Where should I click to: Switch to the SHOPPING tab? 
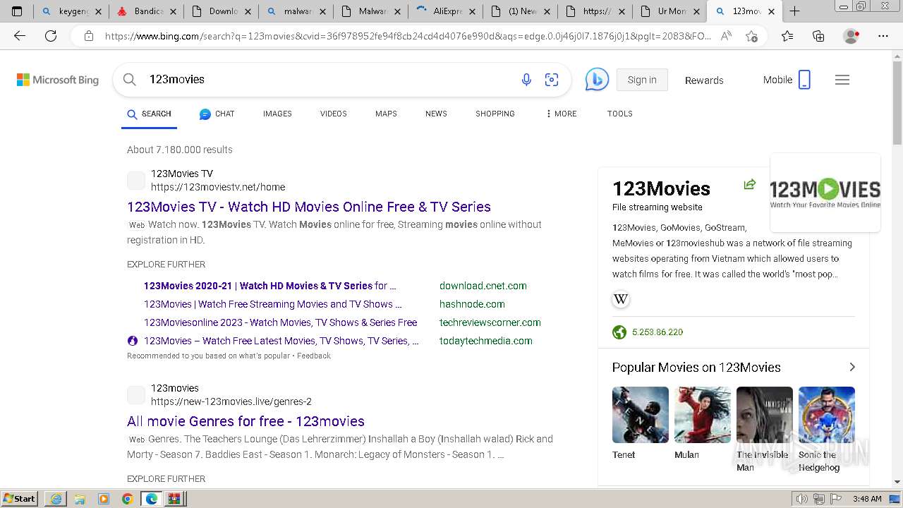[495, 114]
